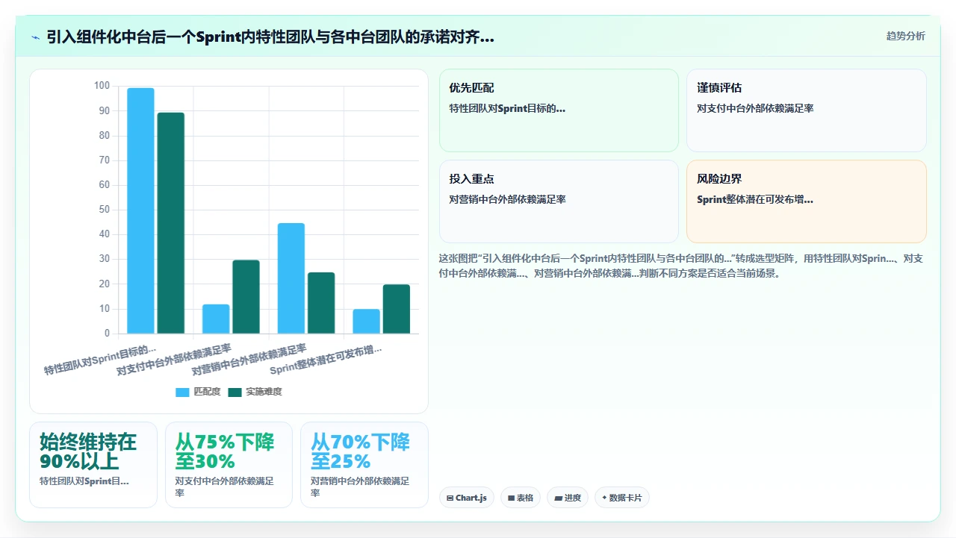Click the y-axis value 100
The image size is (956, 538).
[102, 86]
